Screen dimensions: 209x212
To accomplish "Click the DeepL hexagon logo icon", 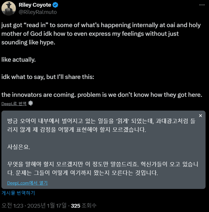I will click(x=31, y=103).
